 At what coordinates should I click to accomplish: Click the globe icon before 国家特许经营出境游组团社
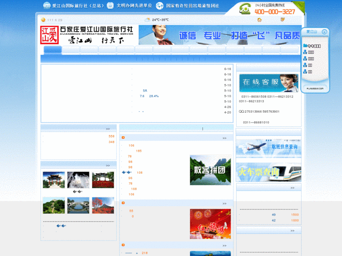pos(159,6)
